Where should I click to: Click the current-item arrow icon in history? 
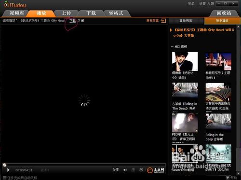[171, 30]
